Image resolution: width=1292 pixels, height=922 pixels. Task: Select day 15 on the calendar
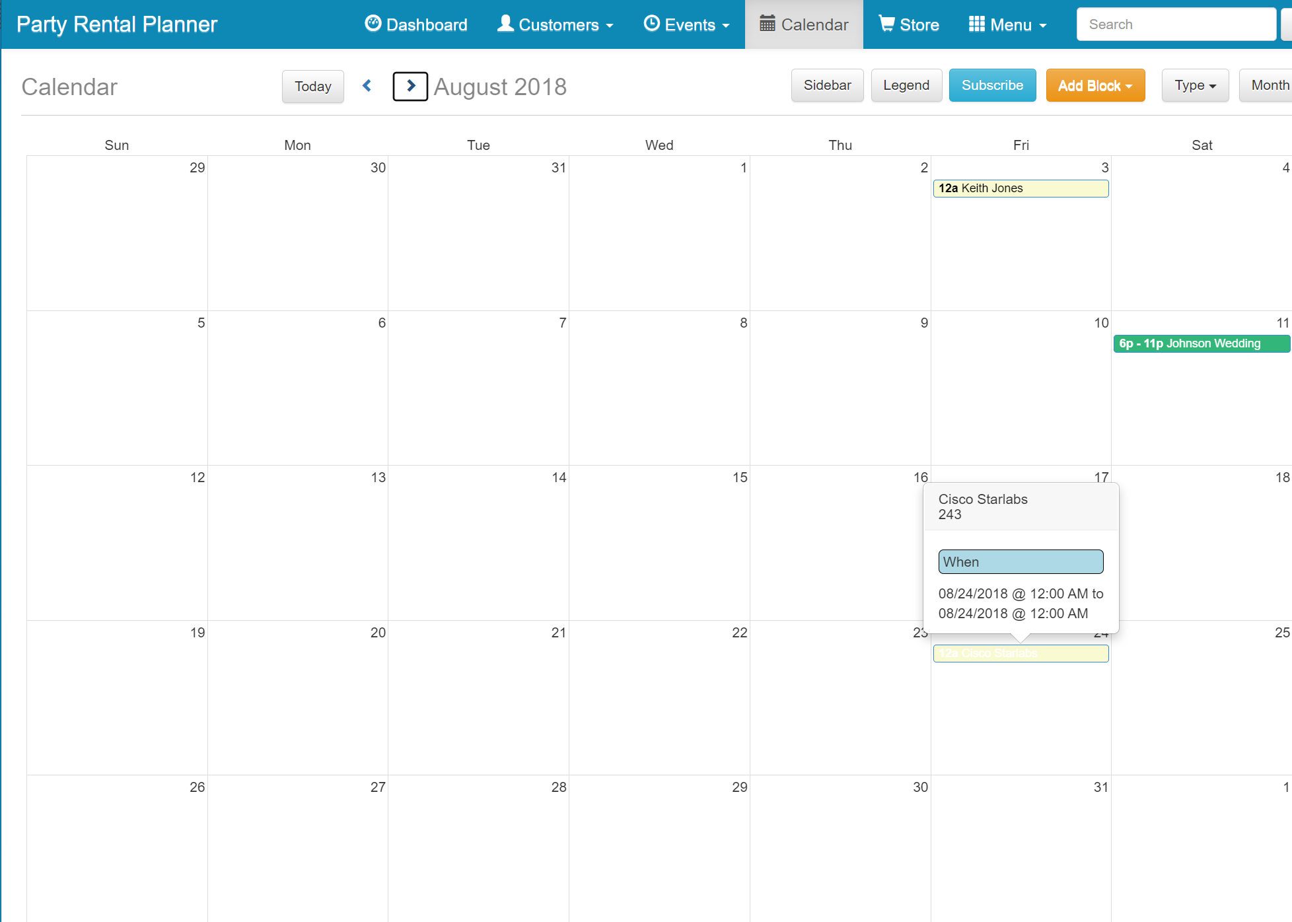(740, 478)
